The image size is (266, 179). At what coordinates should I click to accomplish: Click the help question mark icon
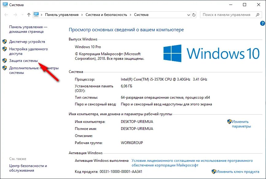[x=262, y=23]
